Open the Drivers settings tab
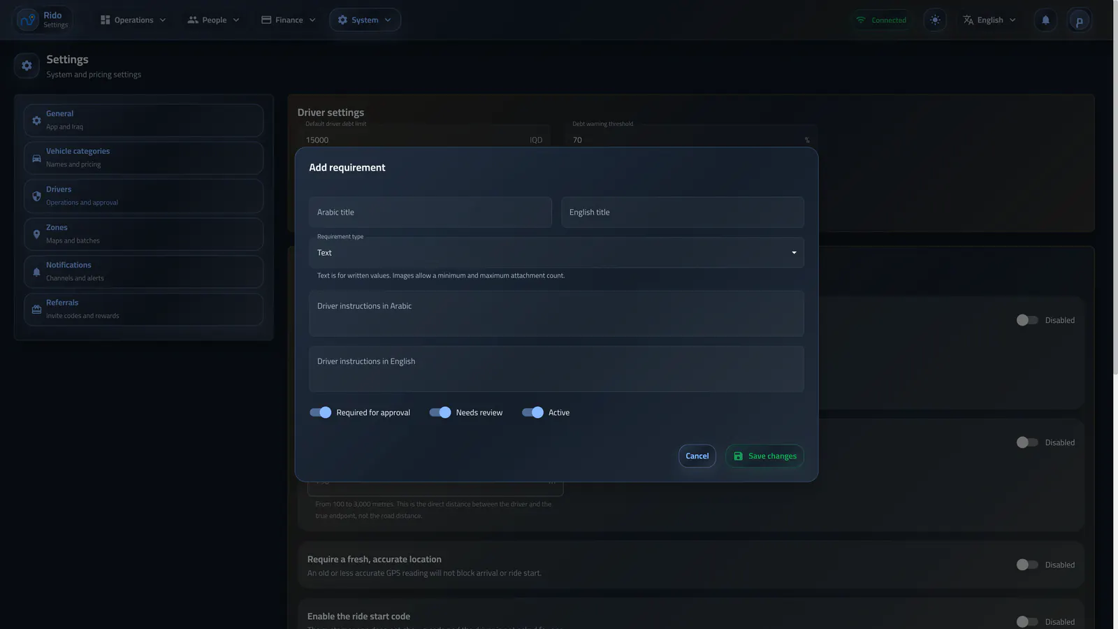The image size is (1118, 629). click(x=143, y=196)
